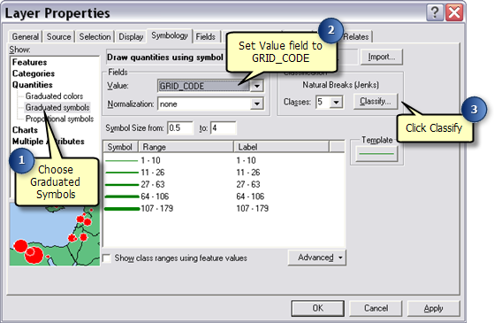Open the Fields tab
This screenshot has width=494, height=323.
(x=205, y=36)
